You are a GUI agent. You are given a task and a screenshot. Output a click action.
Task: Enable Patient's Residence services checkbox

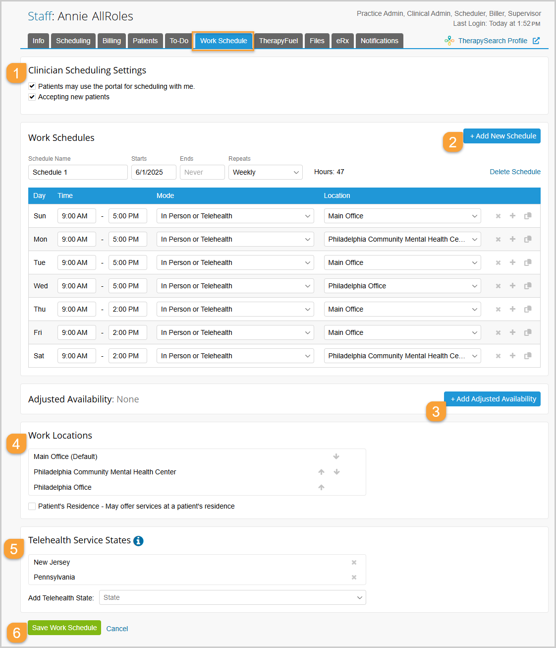pyautogui.click(x=32, y=506)
